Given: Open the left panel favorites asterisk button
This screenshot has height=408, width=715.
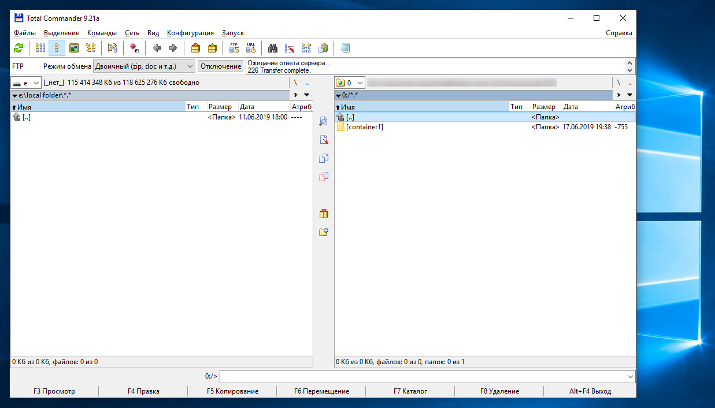Looking at the screenshot, I should coord(296,95).
